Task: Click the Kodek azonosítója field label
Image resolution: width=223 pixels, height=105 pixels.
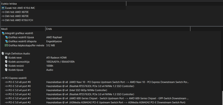Action: [19, 62]
